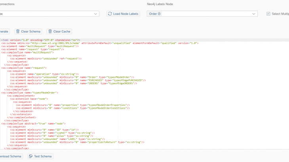Click the Generate button
The height and width of the screenshot is (162, 289).
4,32
